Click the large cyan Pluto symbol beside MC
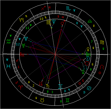This screenshot has height=109, width=111. coord(54,22)
